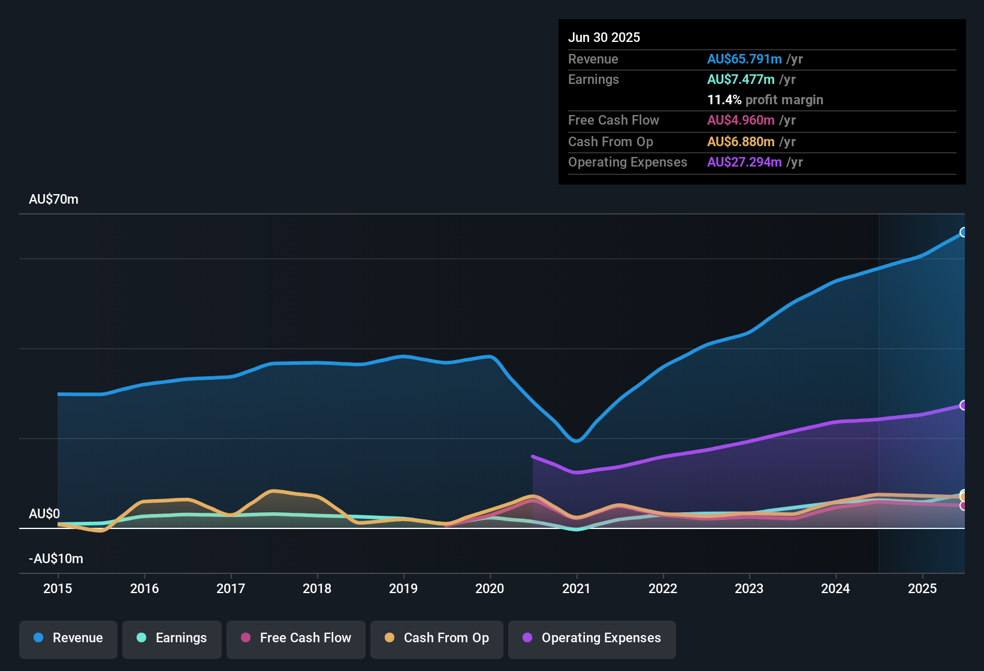Click the Cash From Op endpoint marker on the chart

964,496
